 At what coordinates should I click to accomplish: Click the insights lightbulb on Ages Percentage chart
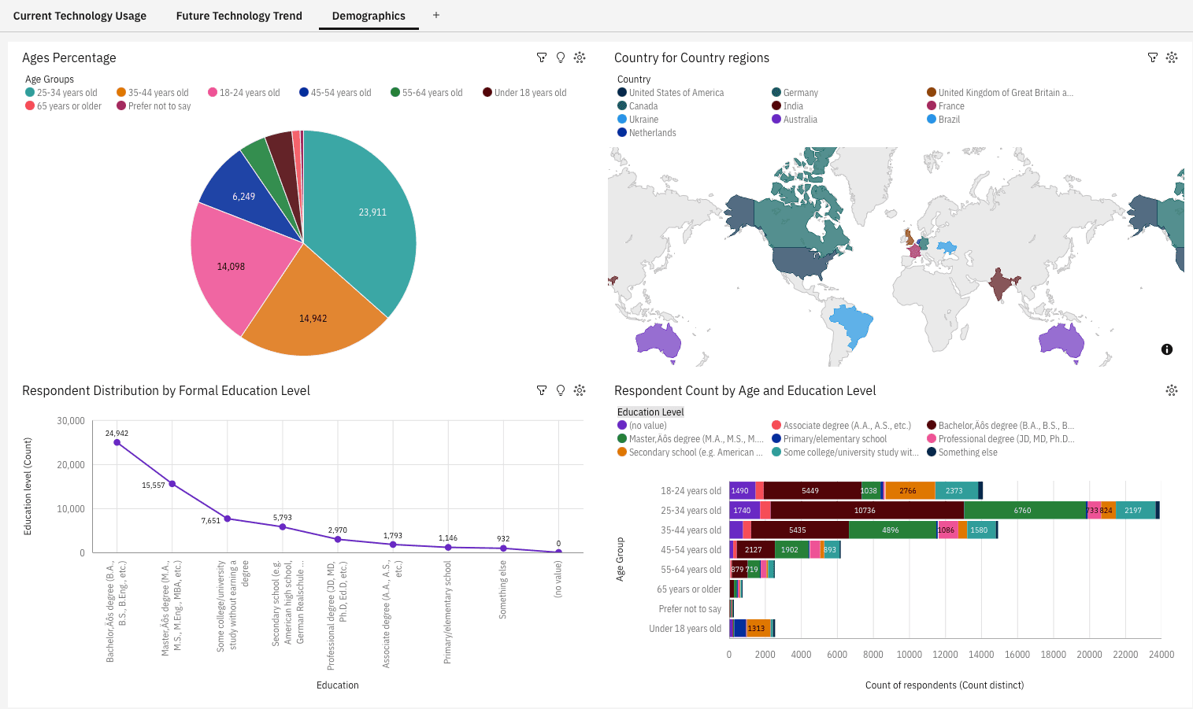pyautogui.click(x=561, y=57)
